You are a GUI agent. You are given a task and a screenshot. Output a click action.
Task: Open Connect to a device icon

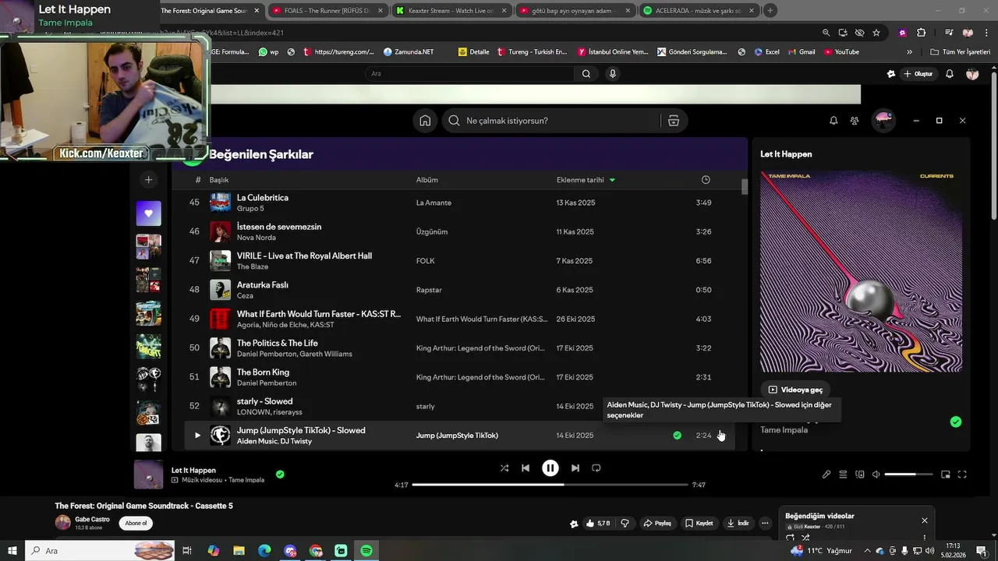tap(860, 475)
